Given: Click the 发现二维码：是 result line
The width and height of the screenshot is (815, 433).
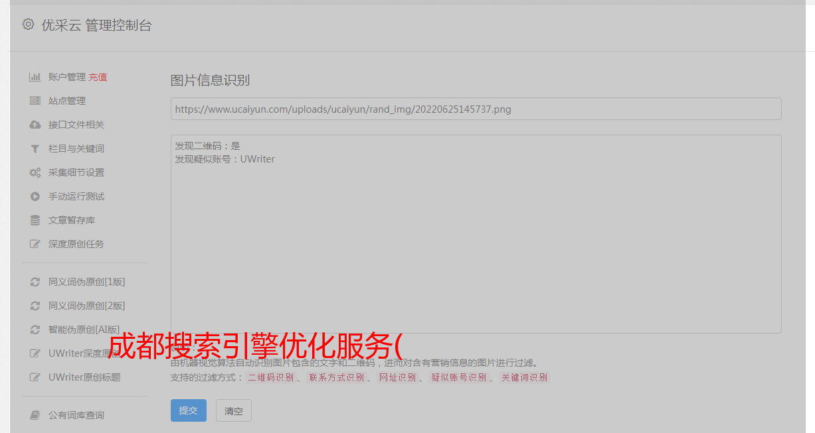Looking at the screenshot, I should pos(207,146).
